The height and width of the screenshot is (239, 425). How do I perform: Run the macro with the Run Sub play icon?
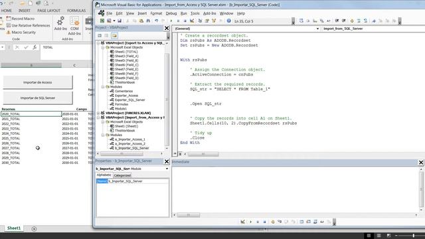171,21
